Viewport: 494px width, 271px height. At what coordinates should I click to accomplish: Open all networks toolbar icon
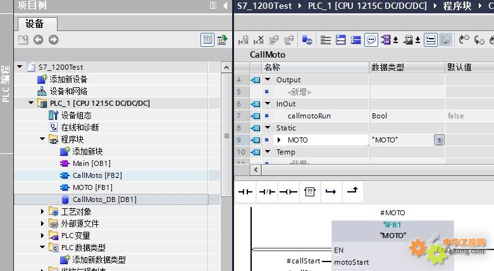click(340, 40)
